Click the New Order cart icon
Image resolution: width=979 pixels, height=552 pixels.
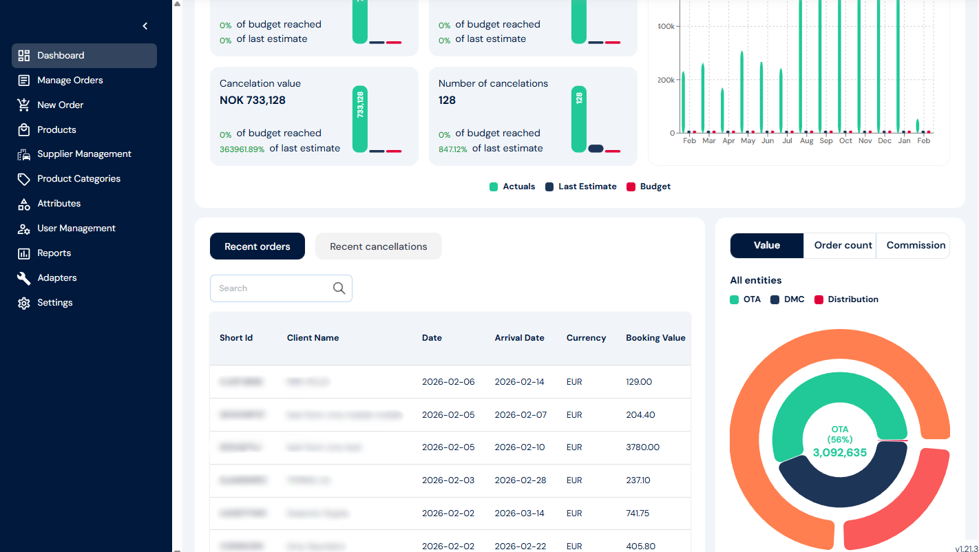[x=24, y=105]
